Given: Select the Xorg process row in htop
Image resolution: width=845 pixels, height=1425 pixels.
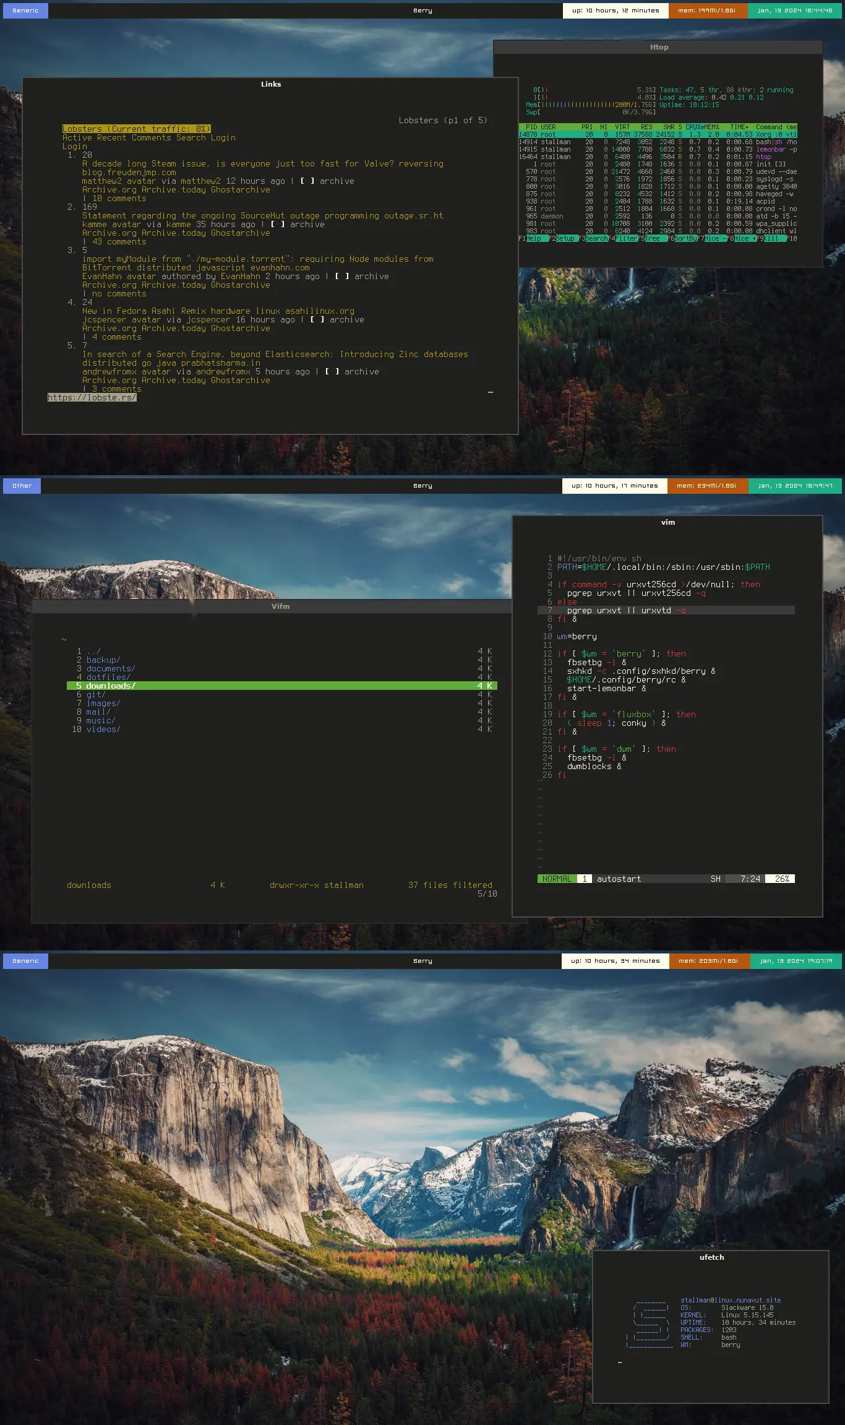Looking at the screenshot, I should click(658, 134).
